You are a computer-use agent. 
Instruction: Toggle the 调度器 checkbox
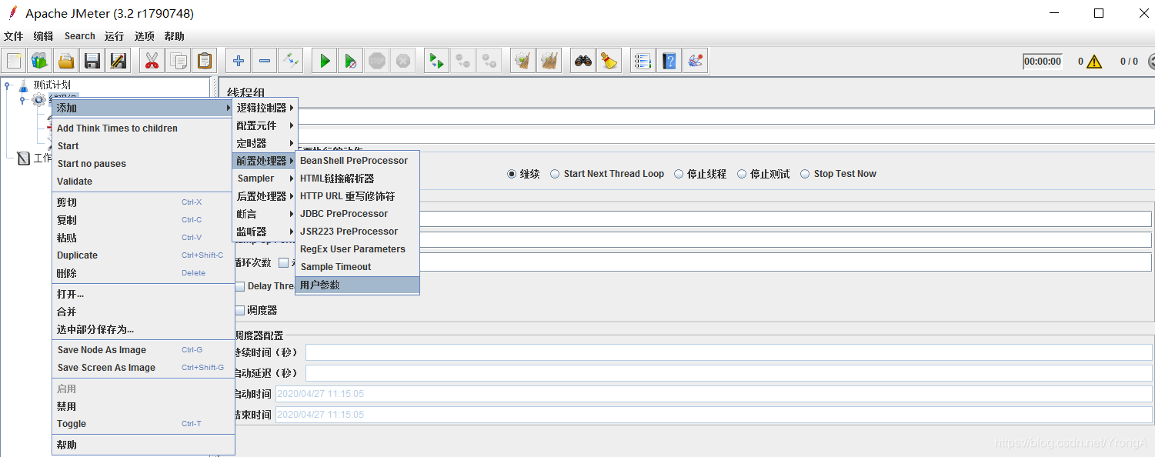pos(240,310)
